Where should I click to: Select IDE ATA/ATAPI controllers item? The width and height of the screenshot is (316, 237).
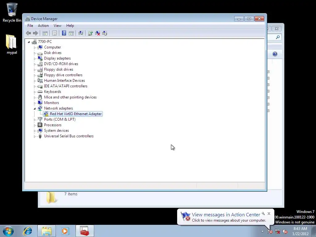(65, 86)
